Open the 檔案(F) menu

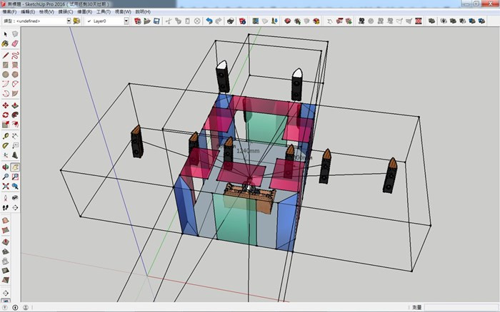10,12
